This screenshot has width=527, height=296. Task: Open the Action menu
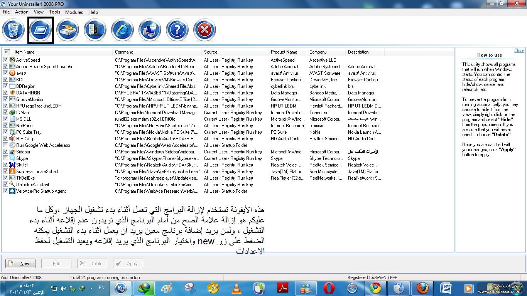tap(22, 12)
